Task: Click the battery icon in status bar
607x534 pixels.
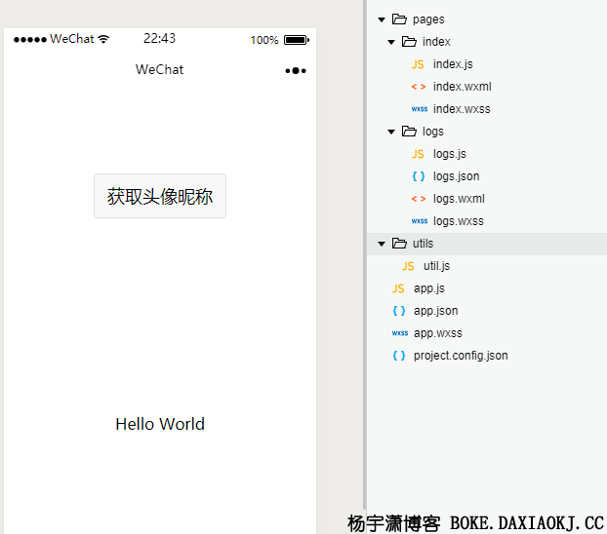Action: point(297,40)
